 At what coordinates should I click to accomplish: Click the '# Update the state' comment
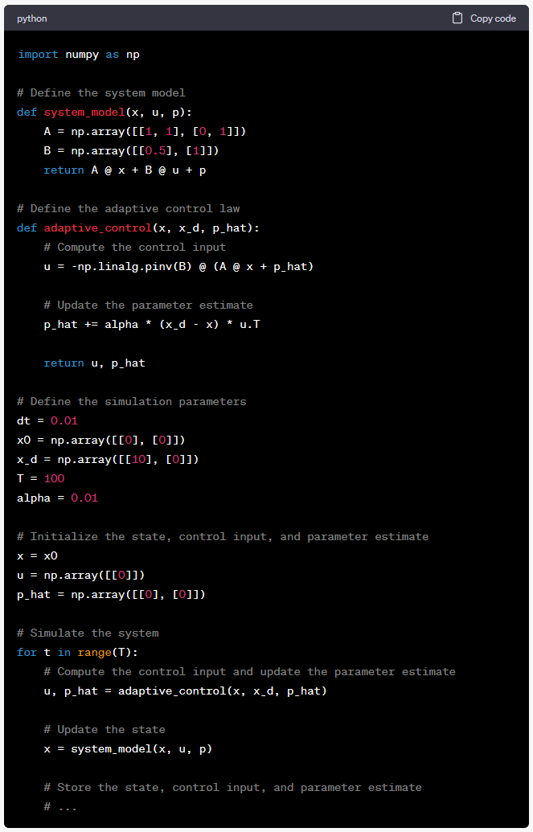click(x=105, y=729)
